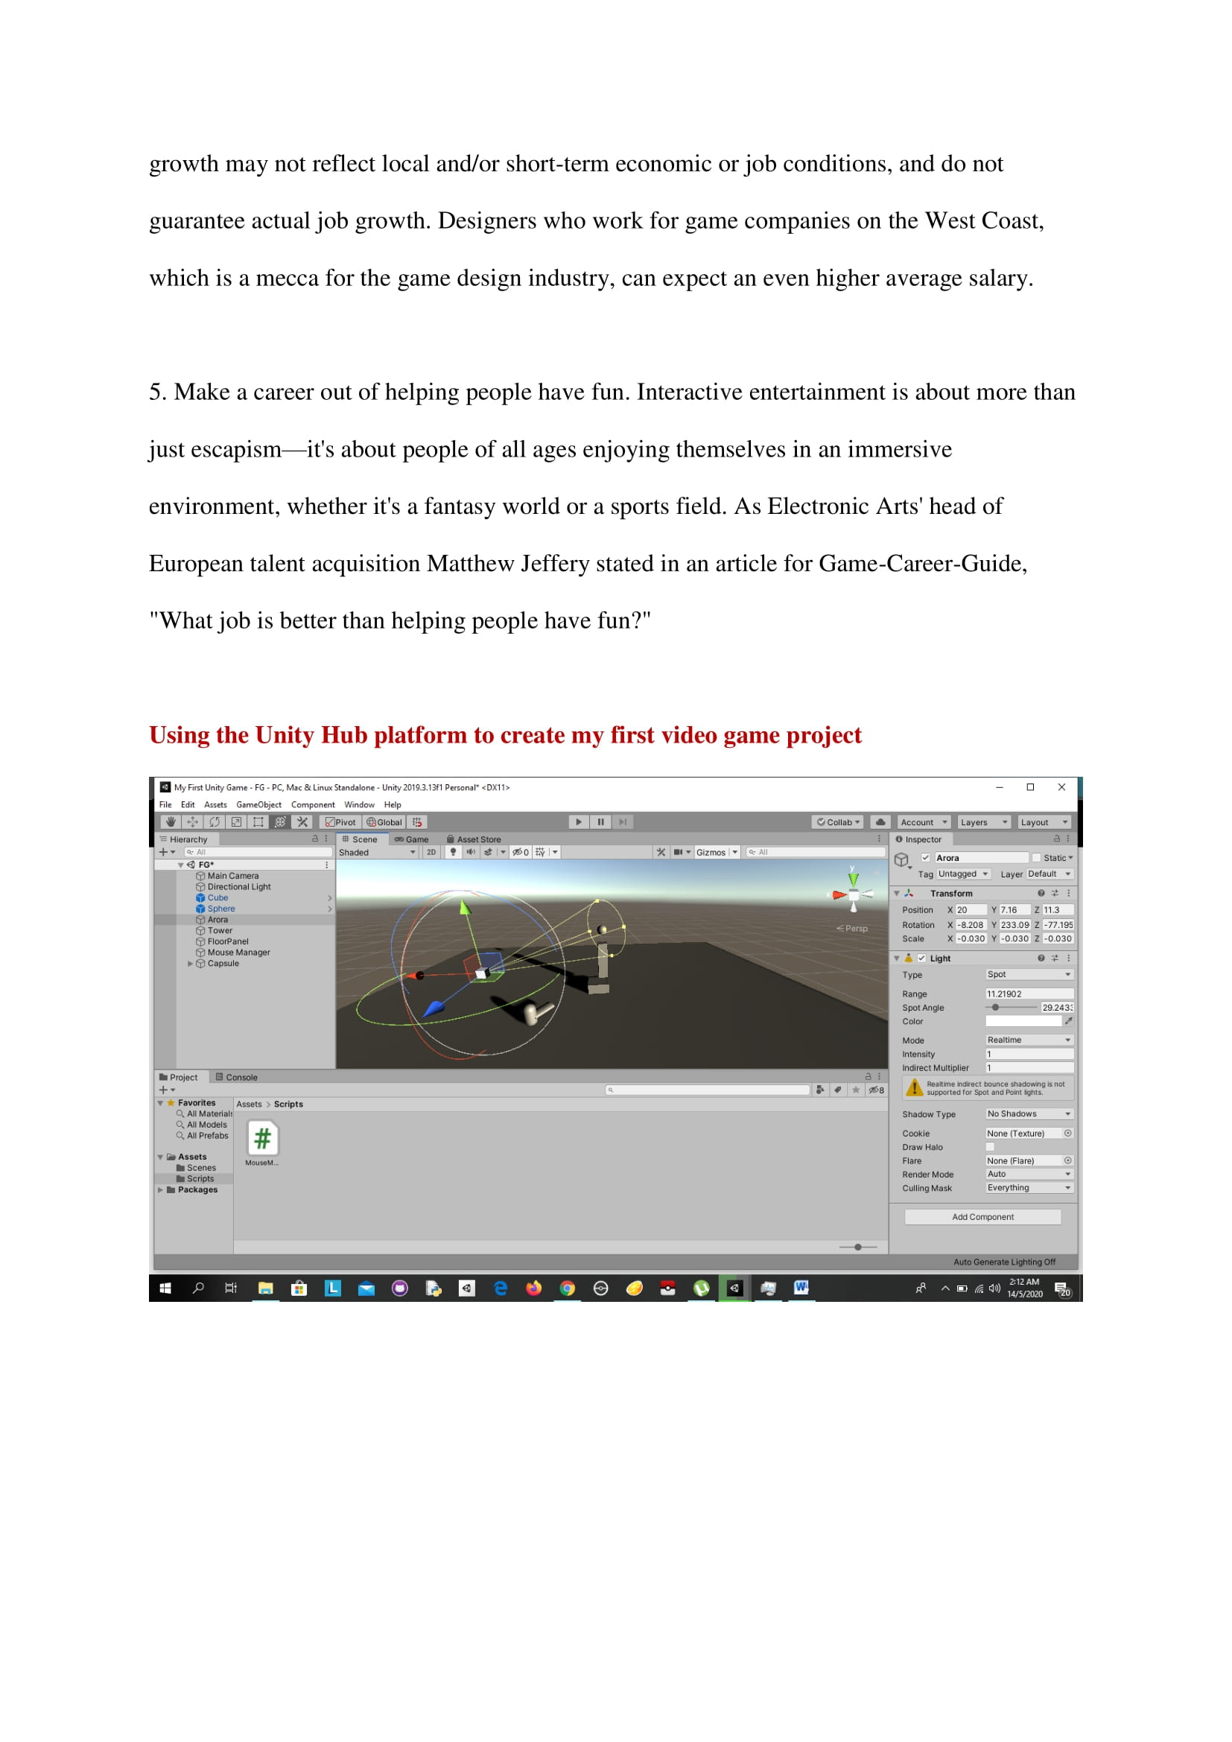
Task: Click the Pause button
Action: coord(600,821)
